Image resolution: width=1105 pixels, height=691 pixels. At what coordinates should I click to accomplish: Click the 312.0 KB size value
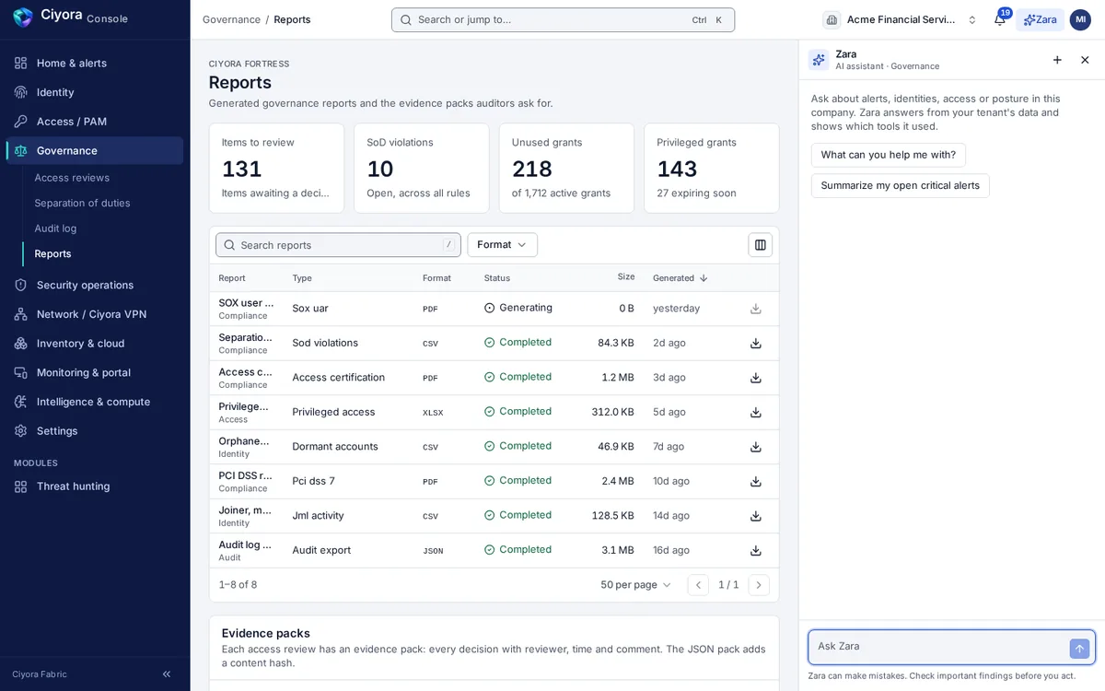point(613,412)
